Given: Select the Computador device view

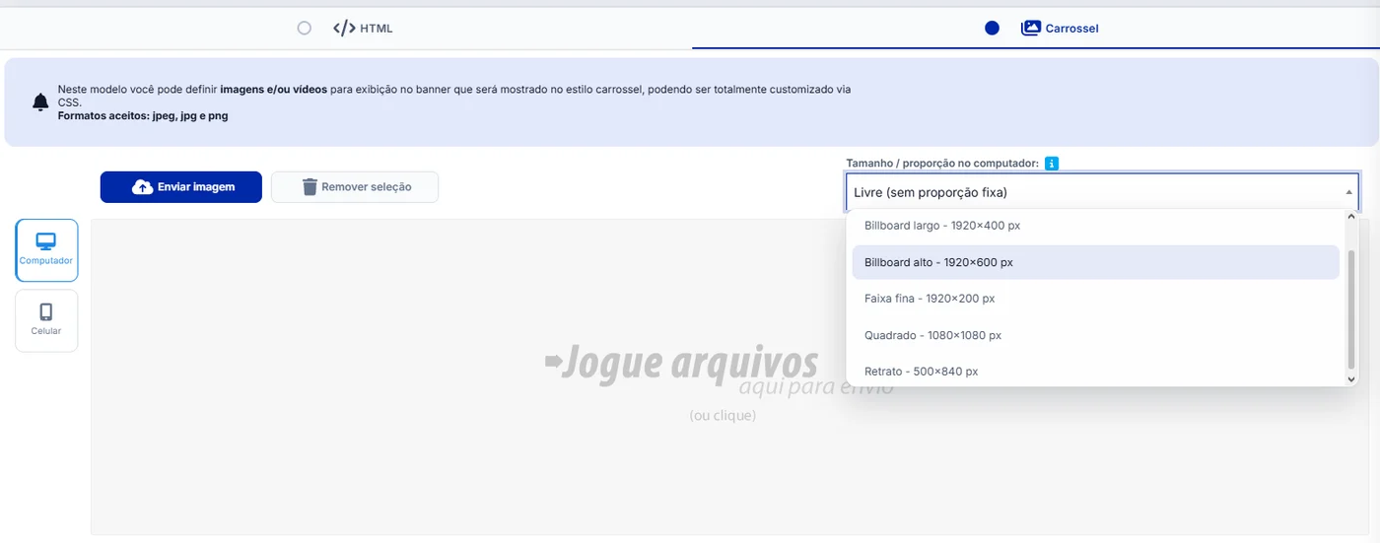Looking at the screenshot, I should click(46, 250).
